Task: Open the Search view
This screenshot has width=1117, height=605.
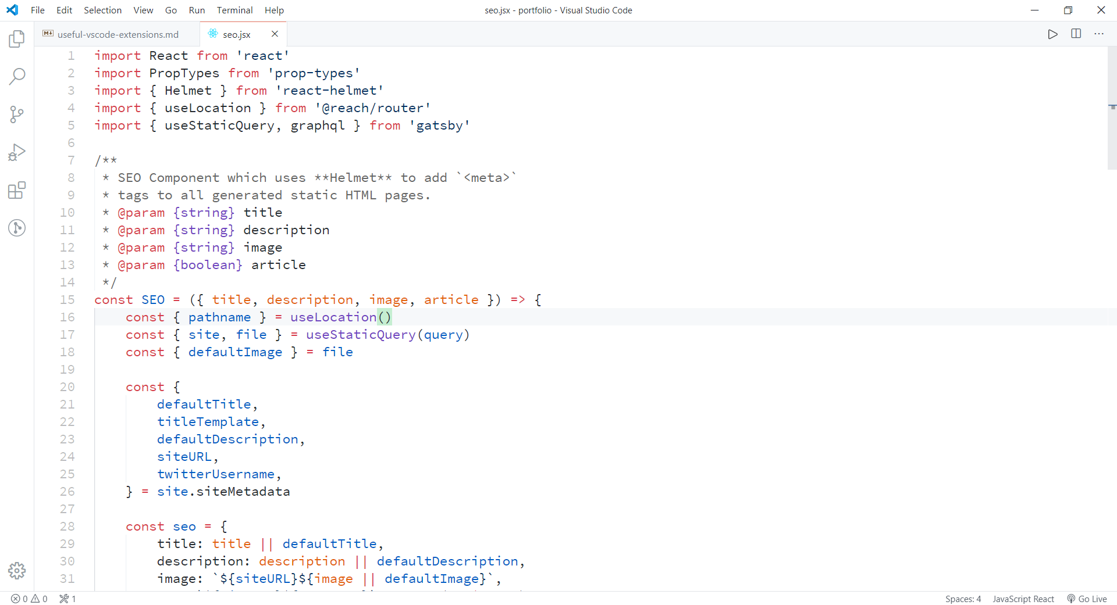Action: [x=17, y=76]
